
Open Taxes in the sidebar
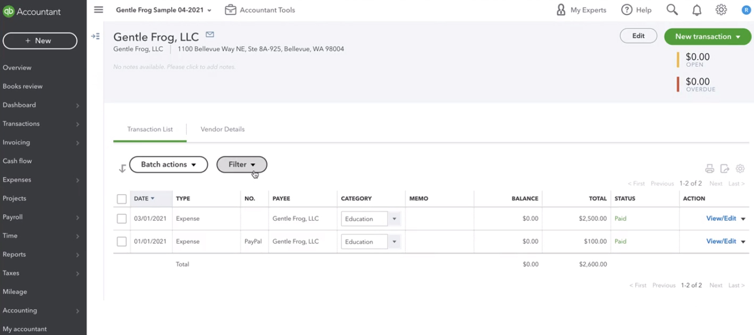[11, 273]
